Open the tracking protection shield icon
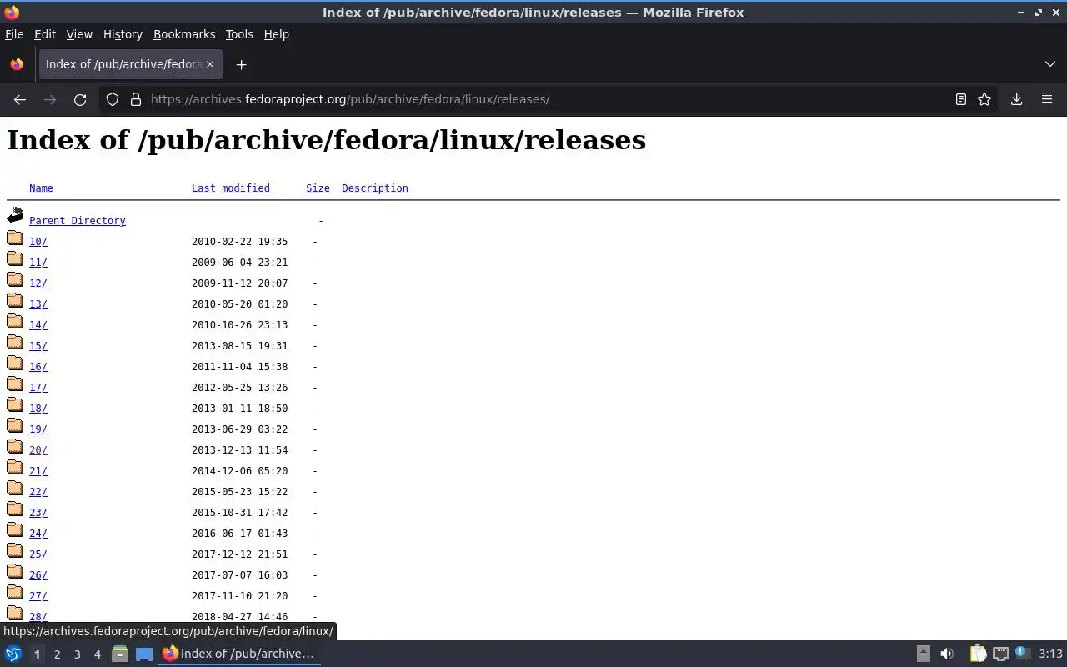Viewport: 1067px width, 667px height. point(113,99)
